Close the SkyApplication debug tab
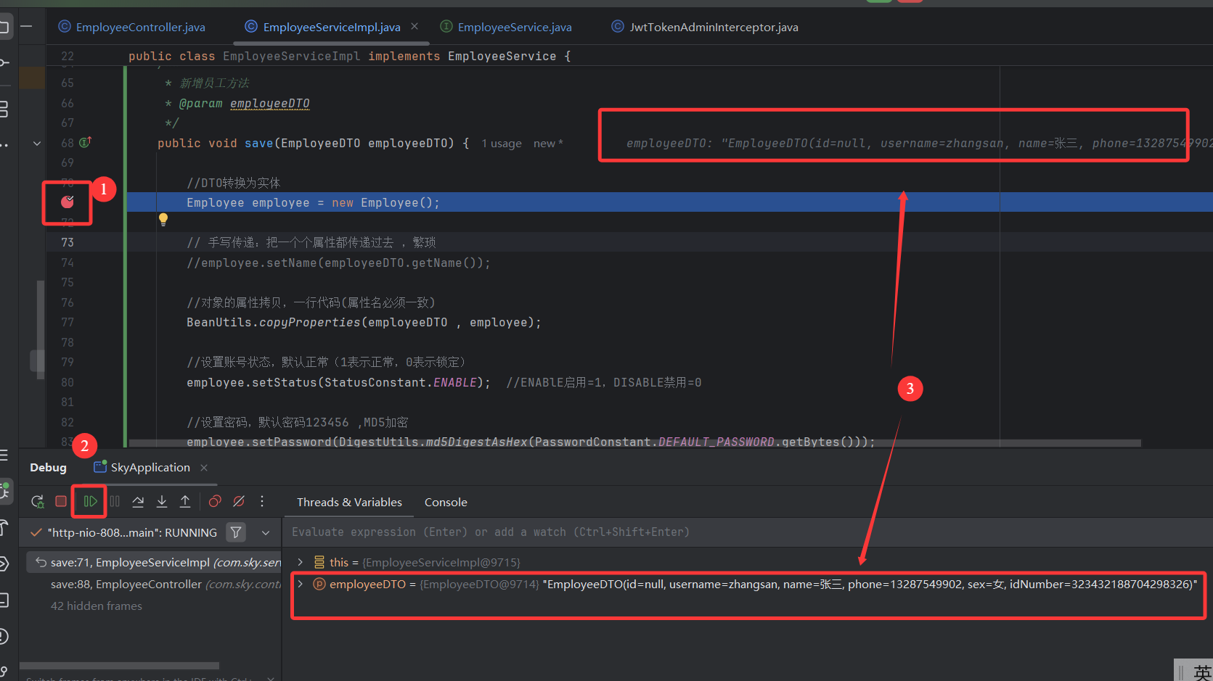The height and width of the screenshot is (681, 1213). click(x=204, y=468)
